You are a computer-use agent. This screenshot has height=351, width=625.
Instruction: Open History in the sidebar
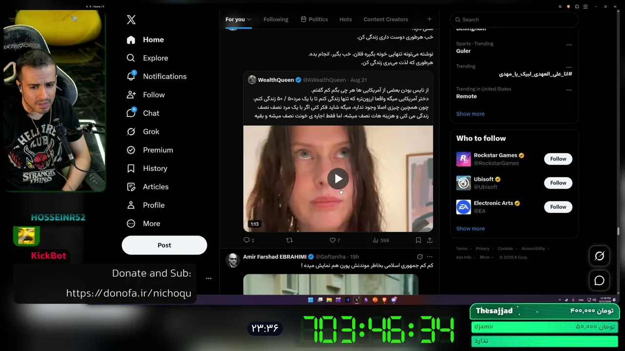147,168
